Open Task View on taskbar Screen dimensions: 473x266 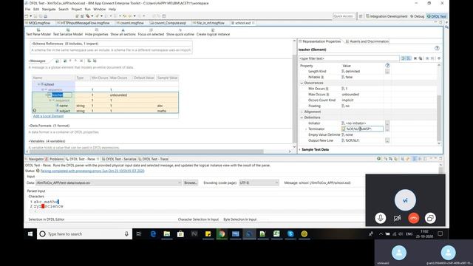(x=139, y=233)
